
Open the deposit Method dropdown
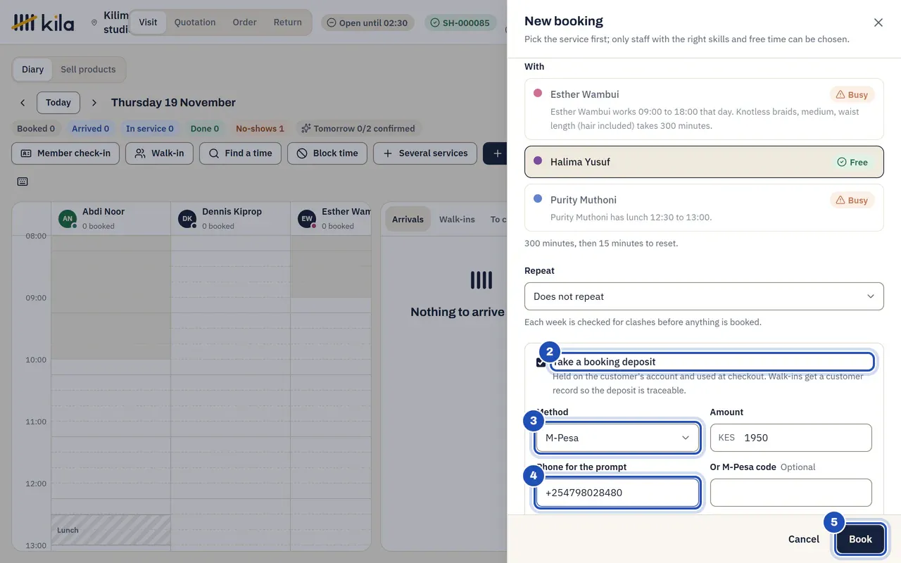(617, 438)
